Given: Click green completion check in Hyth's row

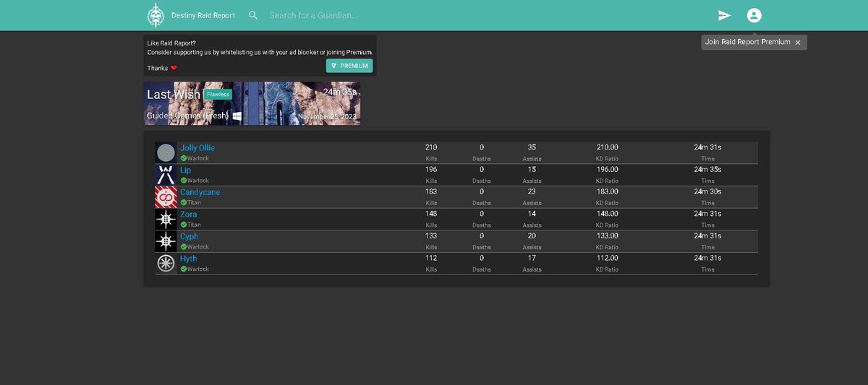Looking at the screenshot, I should tap(184, 269).
